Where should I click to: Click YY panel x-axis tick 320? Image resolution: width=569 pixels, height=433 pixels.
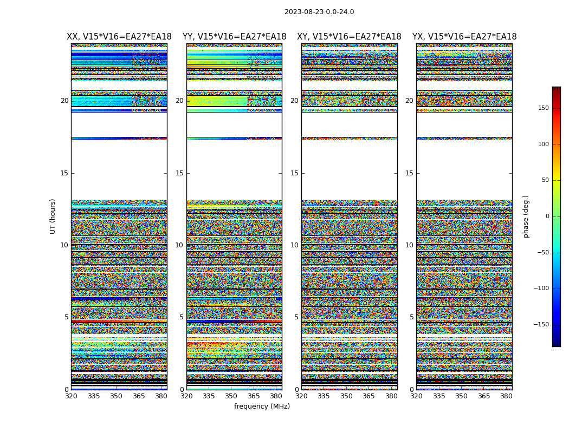[x=186, y=396]
